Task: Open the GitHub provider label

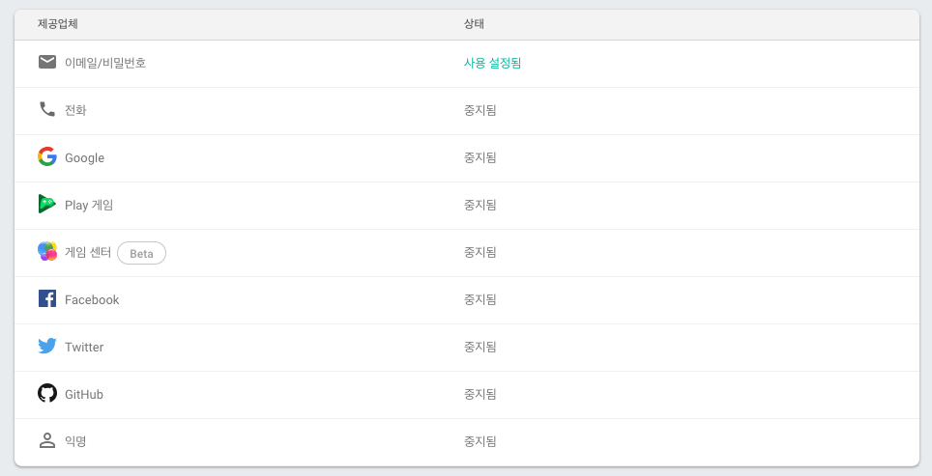Action: coord(84,394)
